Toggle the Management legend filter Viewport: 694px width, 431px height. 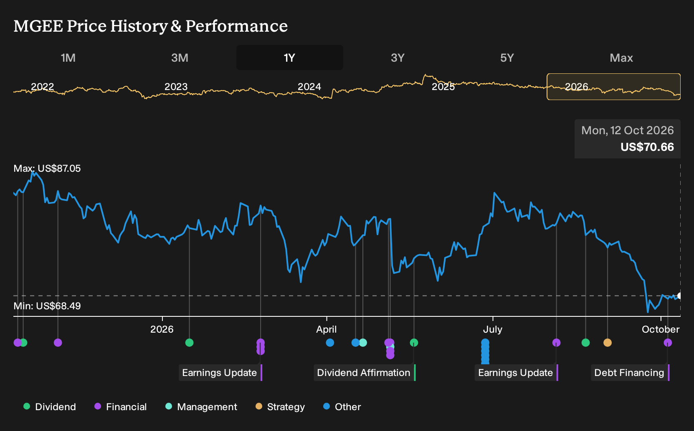pos(201,406)
